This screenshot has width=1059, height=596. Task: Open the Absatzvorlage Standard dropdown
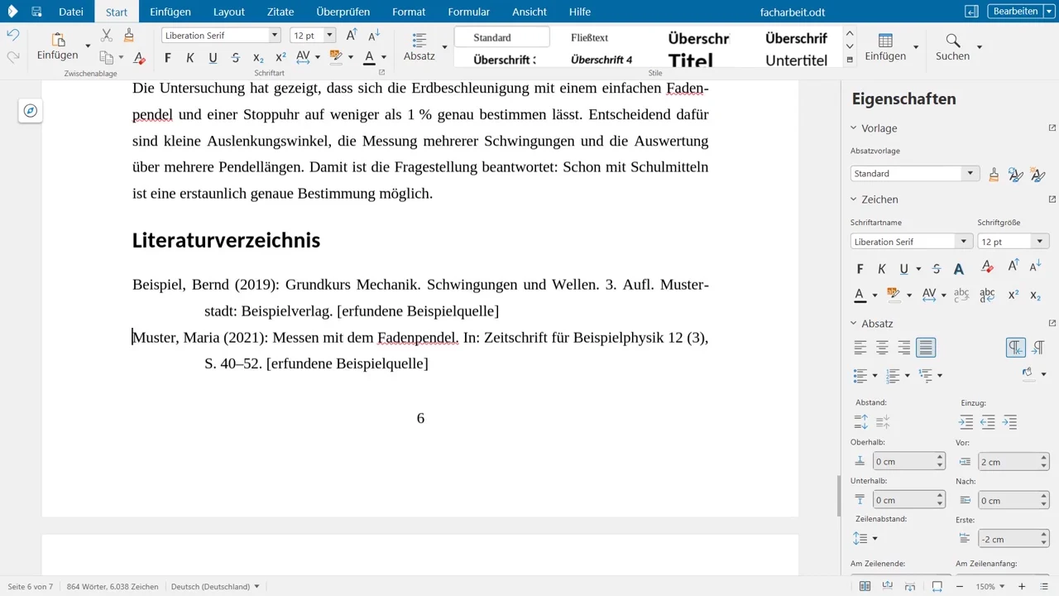(x=970, y=174)
